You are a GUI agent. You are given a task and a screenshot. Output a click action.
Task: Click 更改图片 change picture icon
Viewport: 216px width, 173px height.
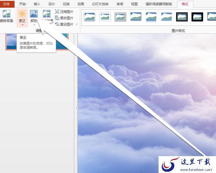[x=57, y=18]
